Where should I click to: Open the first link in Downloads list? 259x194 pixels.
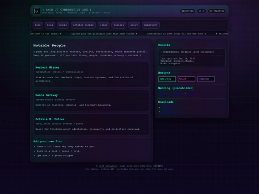coord(168,107)
